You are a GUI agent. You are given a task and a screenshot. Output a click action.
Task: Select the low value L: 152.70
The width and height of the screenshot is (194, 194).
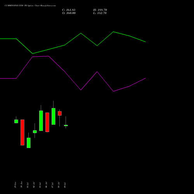tap(100, 13)
